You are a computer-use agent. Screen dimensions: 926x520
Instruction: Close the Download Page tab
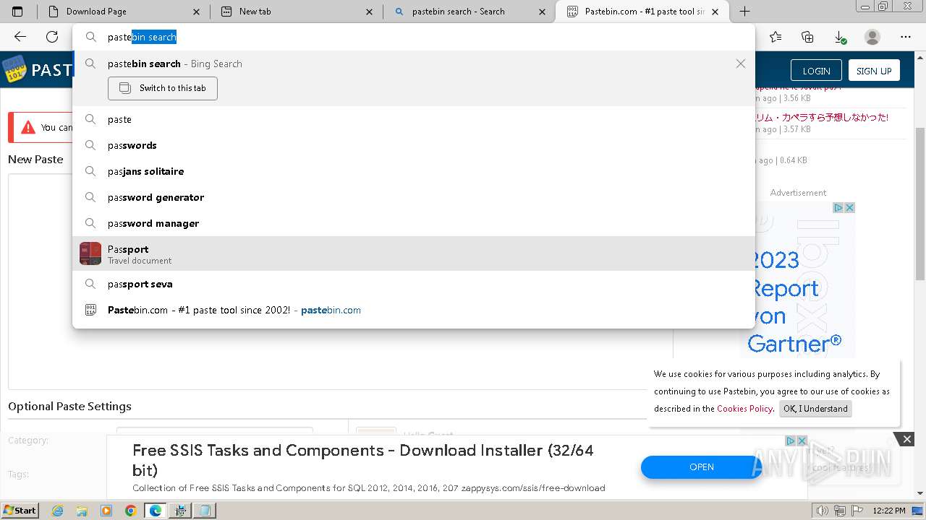coord(197,12)
